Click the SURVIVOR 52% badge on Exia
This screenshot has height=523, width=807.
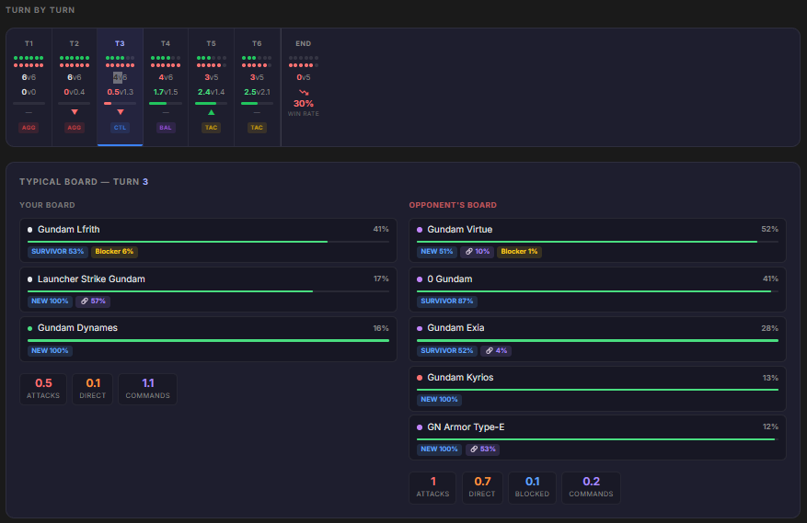click(x=446, y=350)
